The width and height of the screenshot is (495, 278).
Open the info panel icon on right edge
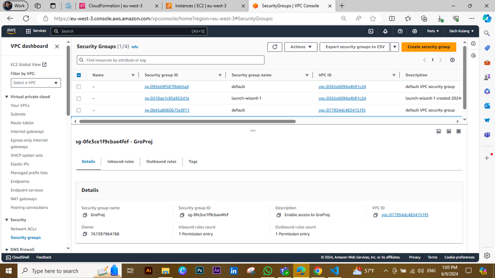click(x=473, y=44)
